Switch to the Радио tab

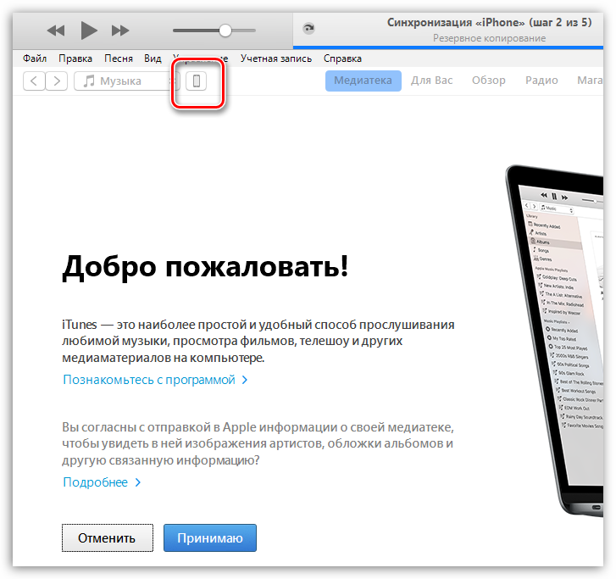coord(541,81)
